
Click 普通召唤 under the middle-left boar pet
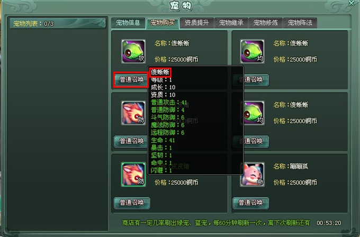pos(131,141)
